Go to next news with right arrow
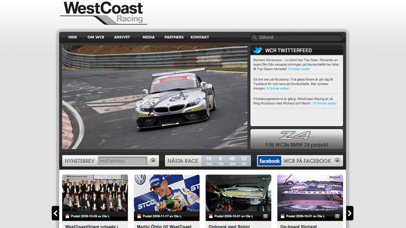The image size is (406, 228). click(x=350, y=213)
